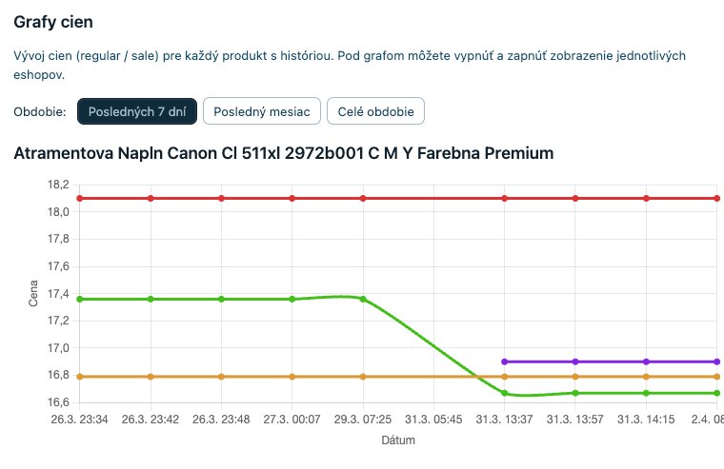This screenshot has width=724, height=469.
Task: Select first purple line point at 31.3. 13:37
Action: click(x=505, y=362)
